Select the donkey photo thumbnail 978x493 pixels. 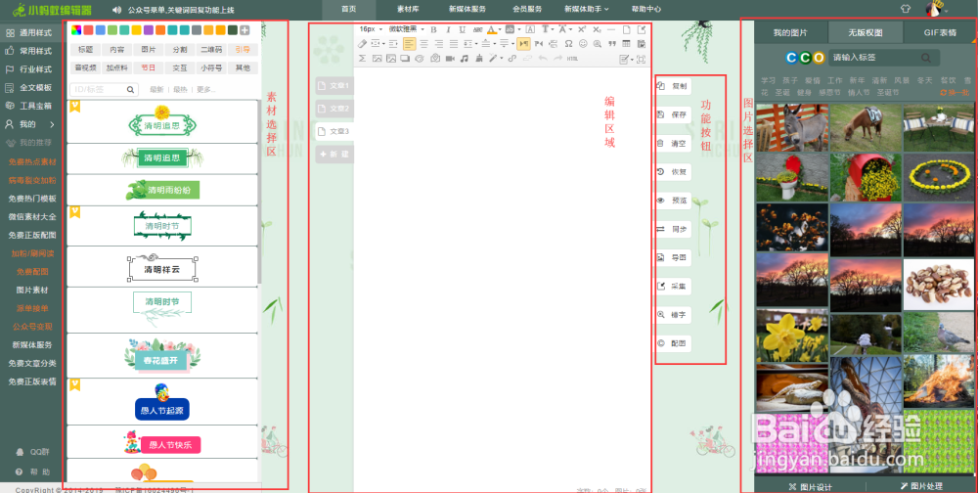point(792,127)
